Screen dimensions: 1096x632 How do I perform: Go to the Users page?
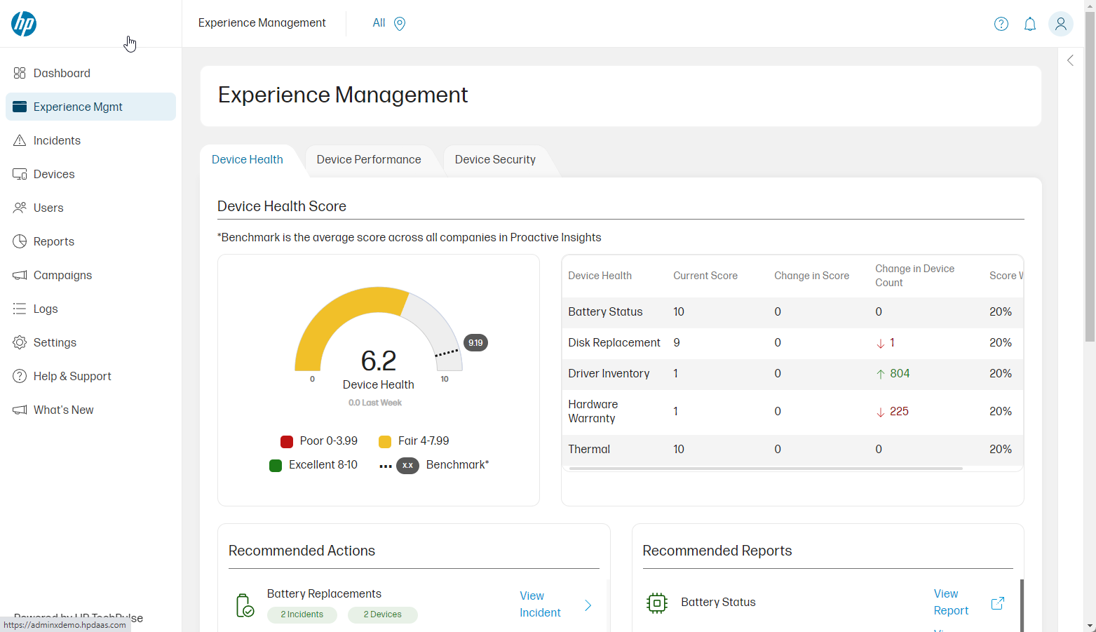[x=48, y=208]
